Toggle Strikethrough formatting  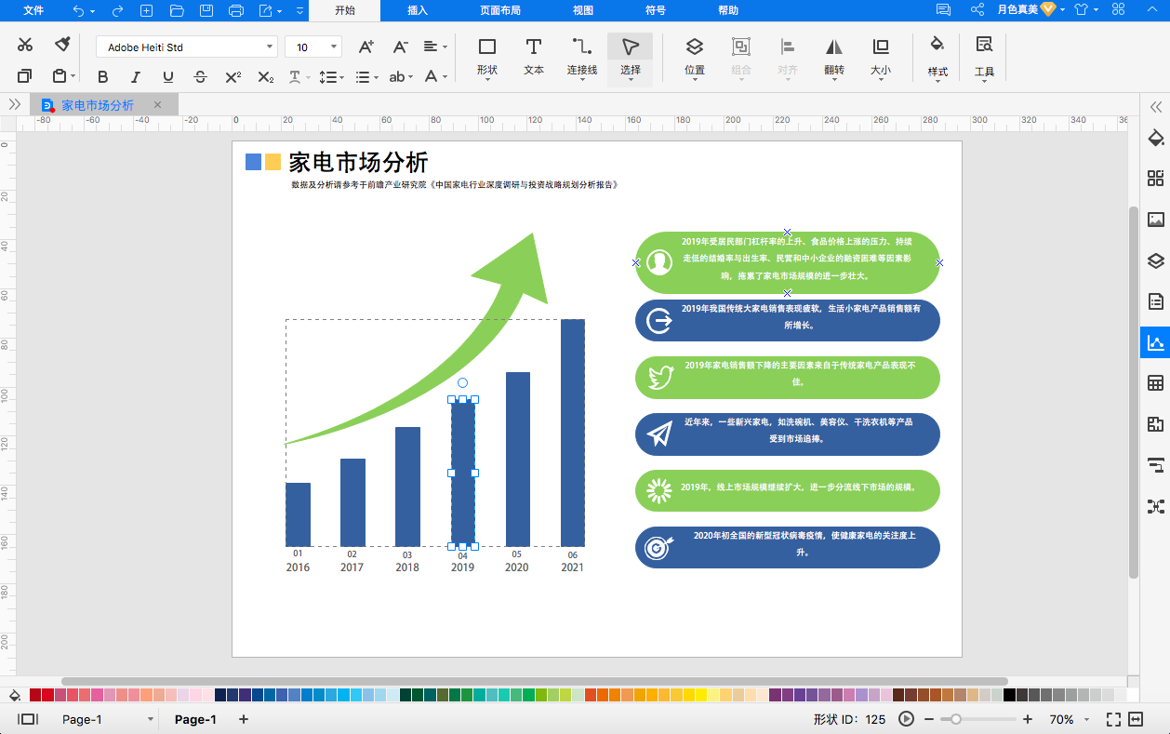[x=200, y=77]
